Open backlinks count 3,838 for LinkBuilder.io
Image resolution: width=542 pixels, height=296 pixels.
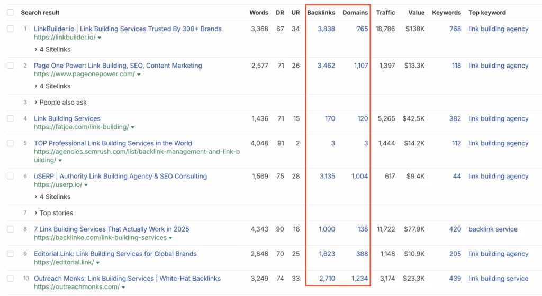click(326, 29)
